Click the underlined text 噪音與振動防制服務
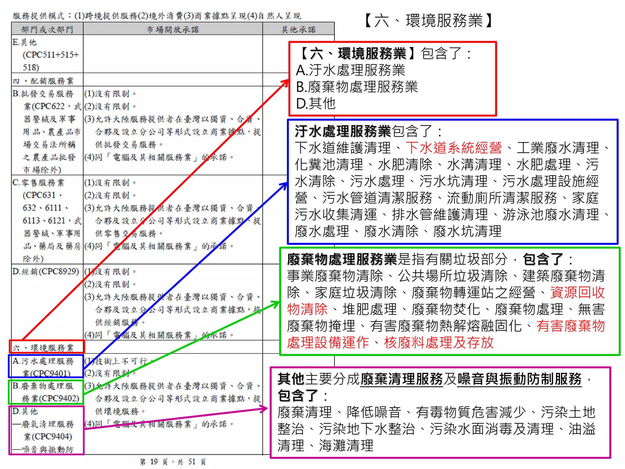Viewport: 625px width, 469px height. (x=519, y=379)
